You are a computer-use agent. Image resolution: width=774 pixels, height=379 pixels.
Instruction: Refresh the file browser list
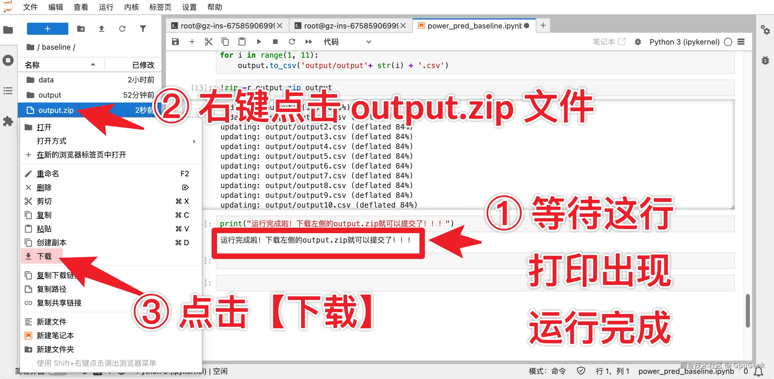coord(122,29)
